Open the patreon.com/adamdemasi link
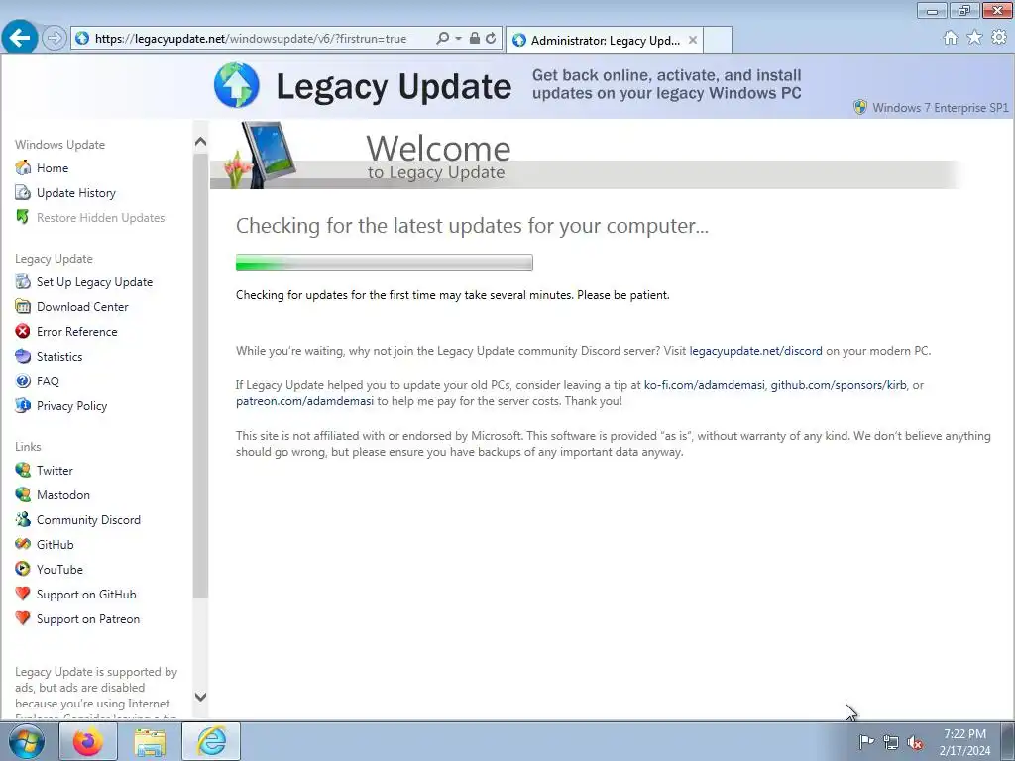 pyautogui.click(x=304, y=401)
